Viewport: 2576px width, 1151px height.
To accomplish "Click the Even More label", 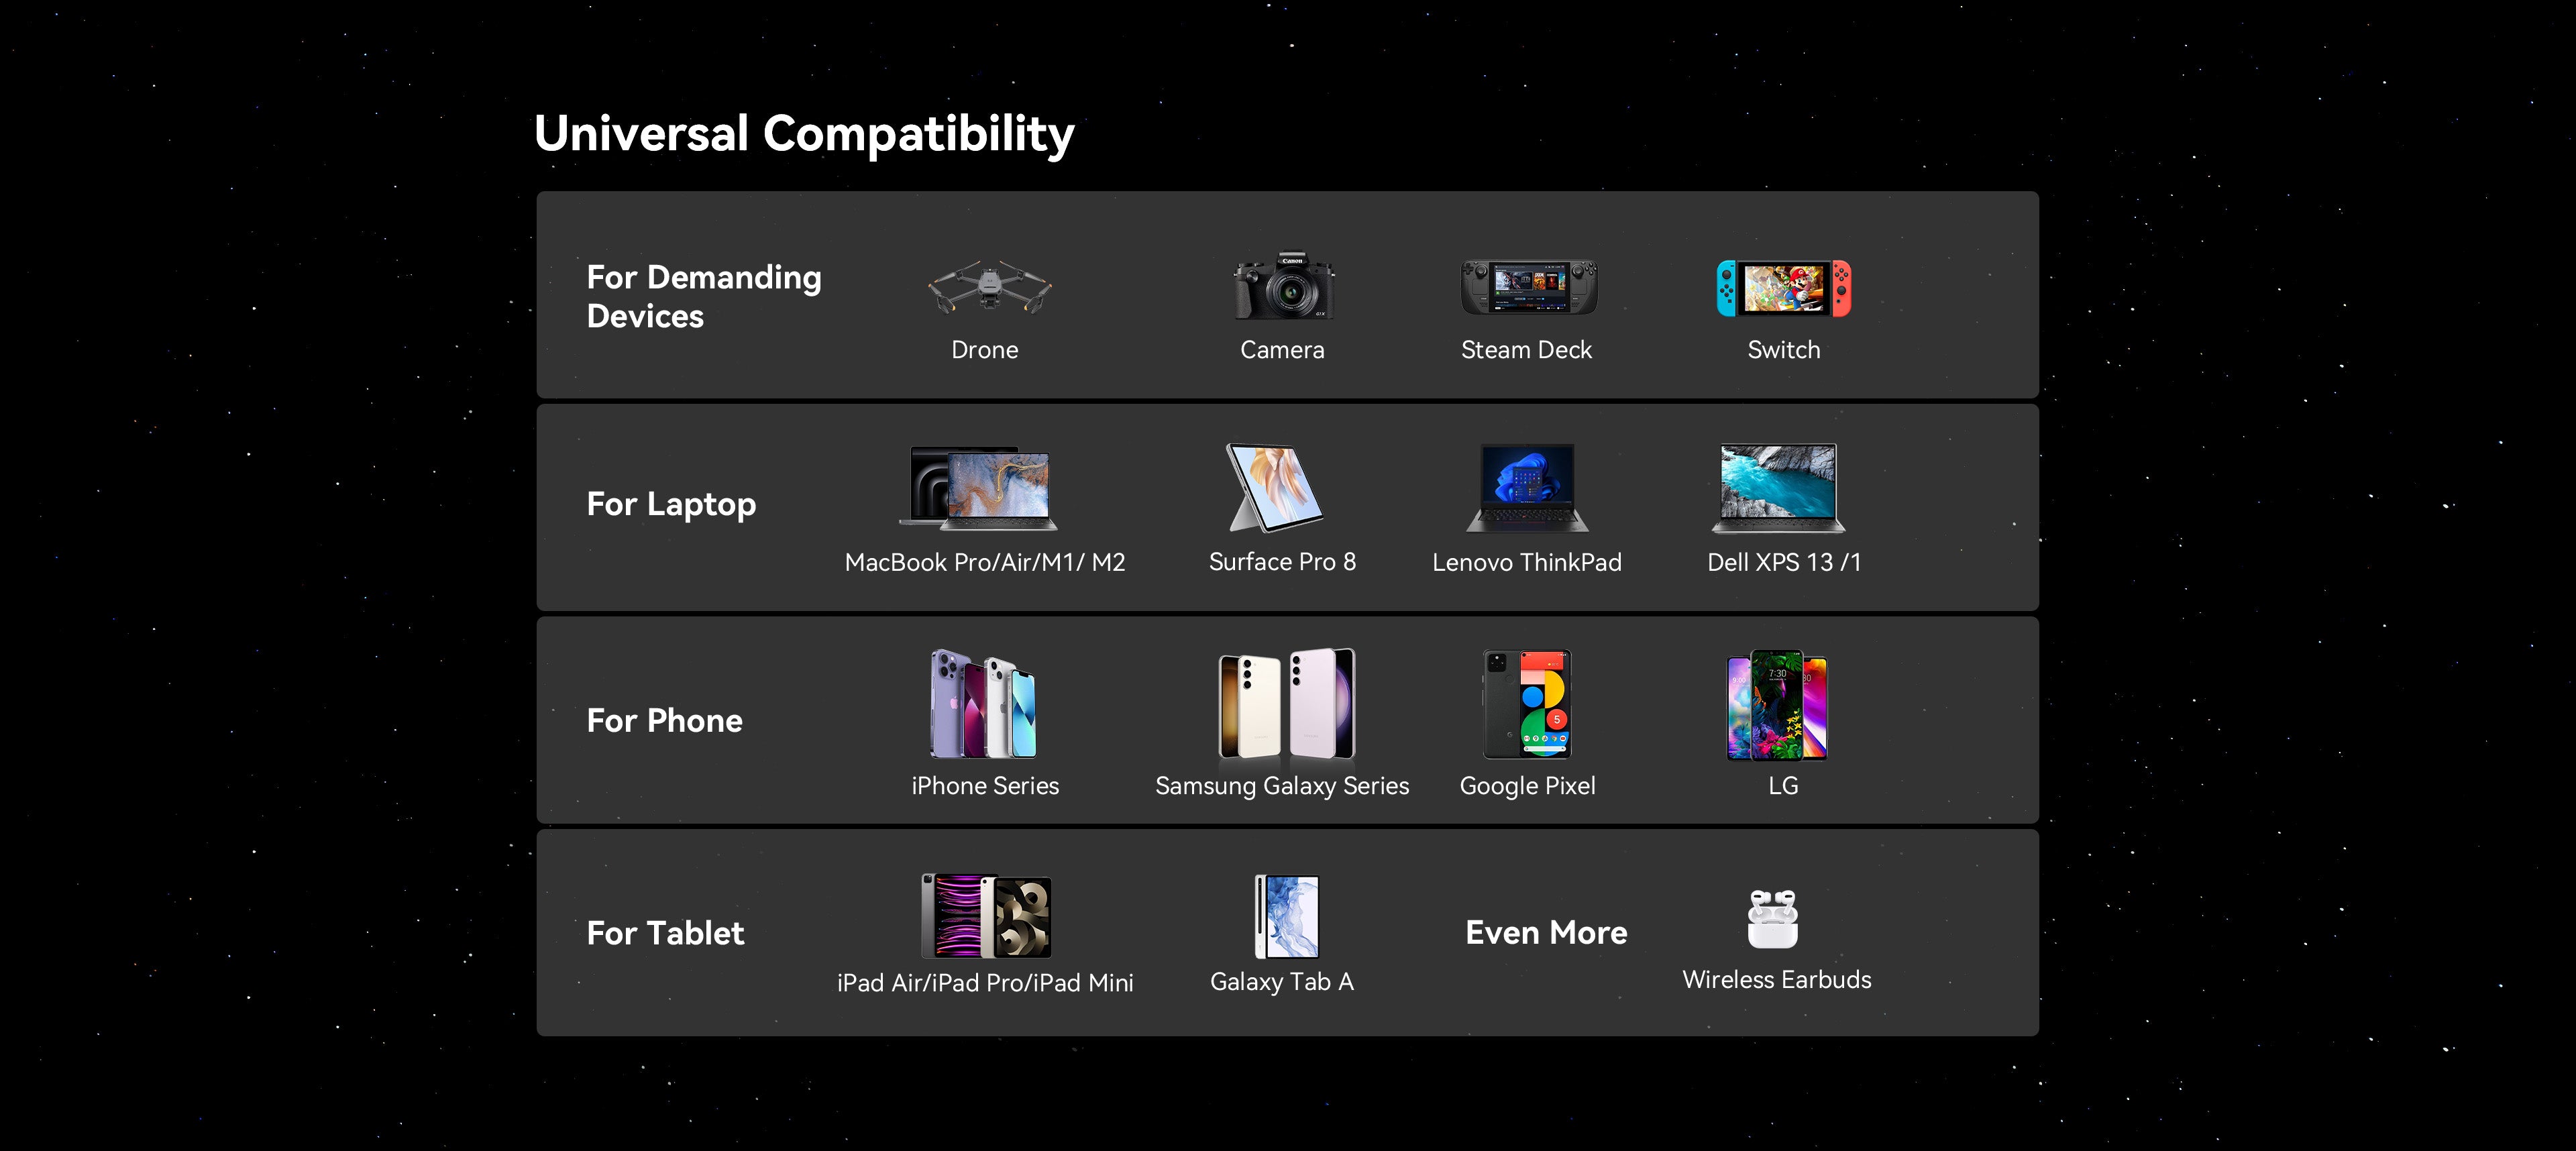I will coord(1546,933).
